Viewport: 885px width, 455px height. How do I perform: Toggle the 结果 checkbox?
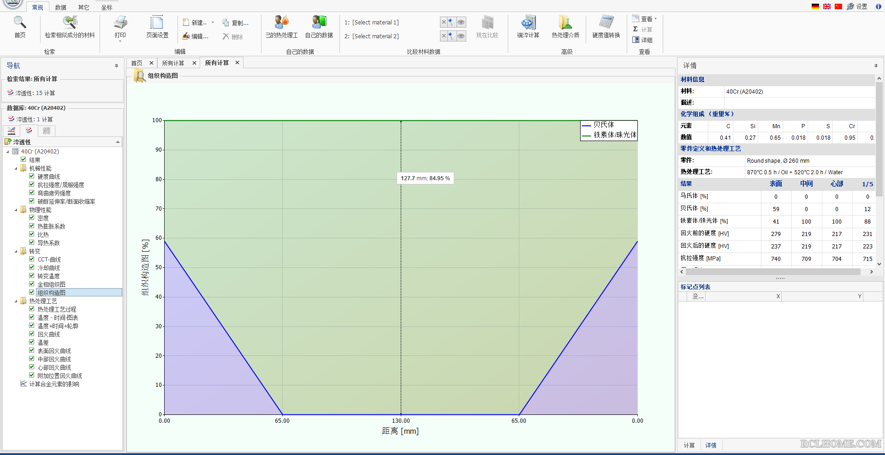(24, 160)
